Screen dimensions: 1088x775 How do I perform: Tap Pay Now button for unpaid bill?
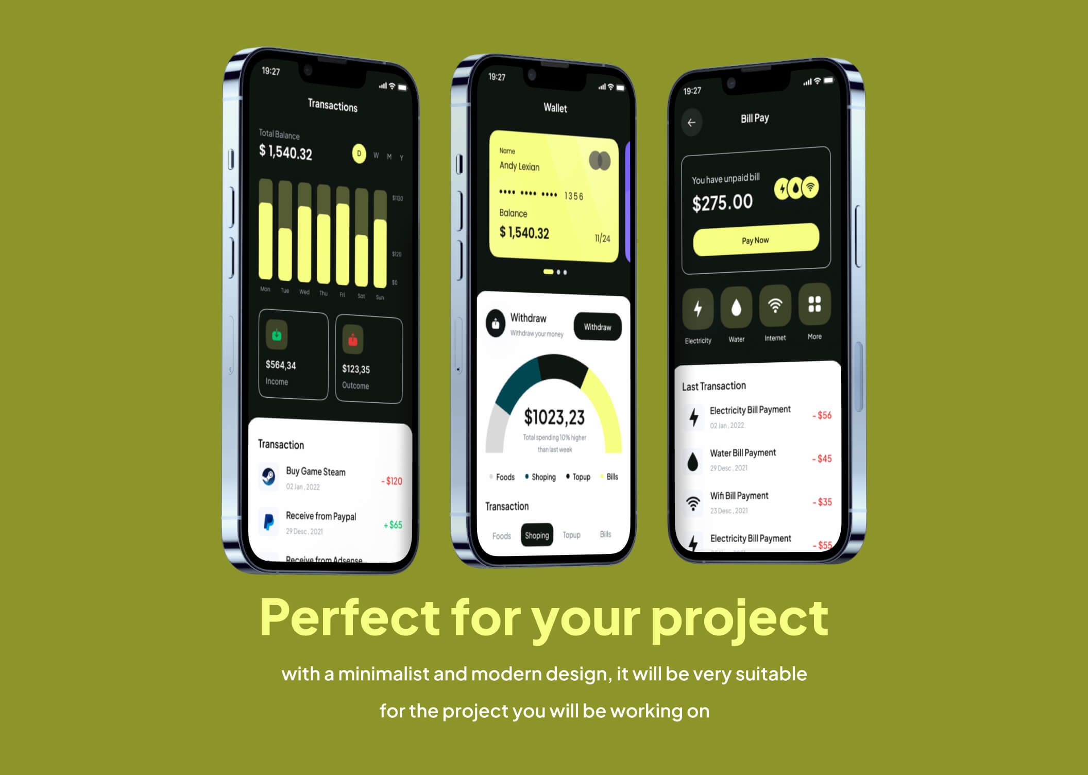(x=752, y=242)
